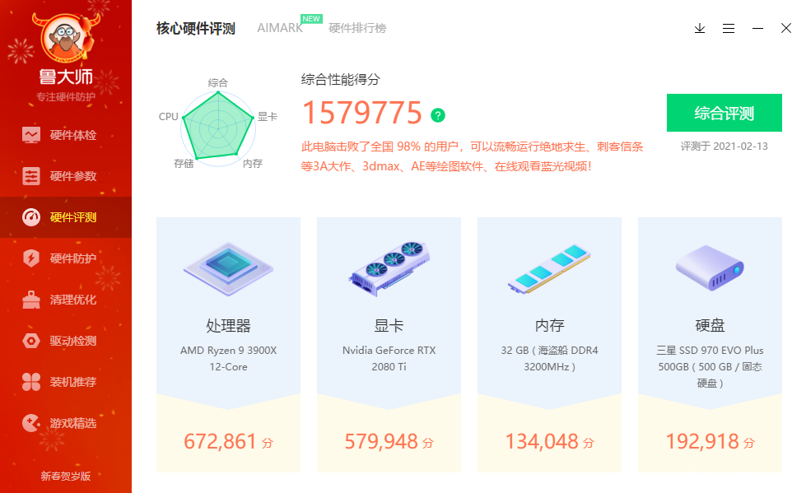The image size is (806, 493).
Task: Click the green question mark beside score
Action: point(438,115)
